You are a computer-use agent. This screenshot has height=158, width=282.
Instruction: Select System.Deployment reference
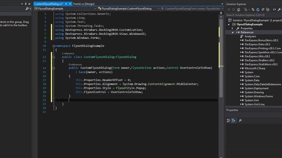256,88
